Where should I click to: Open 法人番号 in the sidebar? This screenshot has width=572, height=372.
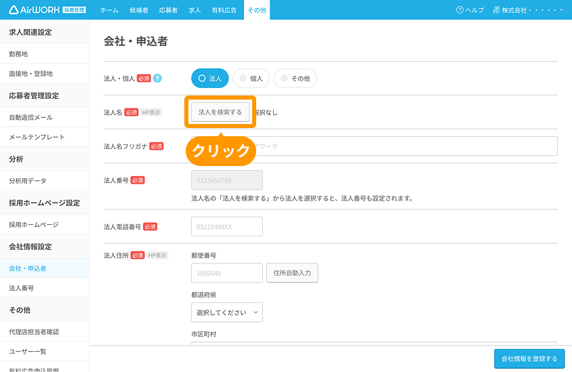pyautogui.click(x=45, y=288)
